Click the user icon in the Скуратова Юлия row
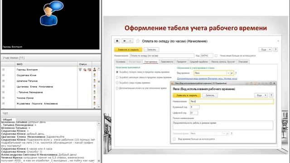This screenshot has width=290, height=163. (95, 75)
